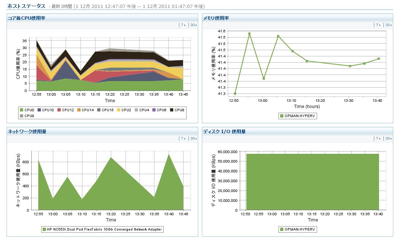Open 7-day view for disk I/O chart

pos(378,139)
